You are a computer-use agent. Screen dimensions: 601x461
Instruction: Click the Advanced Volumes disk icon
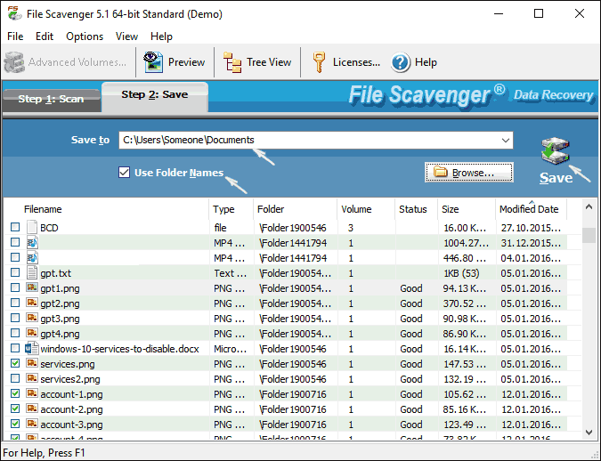14,62
